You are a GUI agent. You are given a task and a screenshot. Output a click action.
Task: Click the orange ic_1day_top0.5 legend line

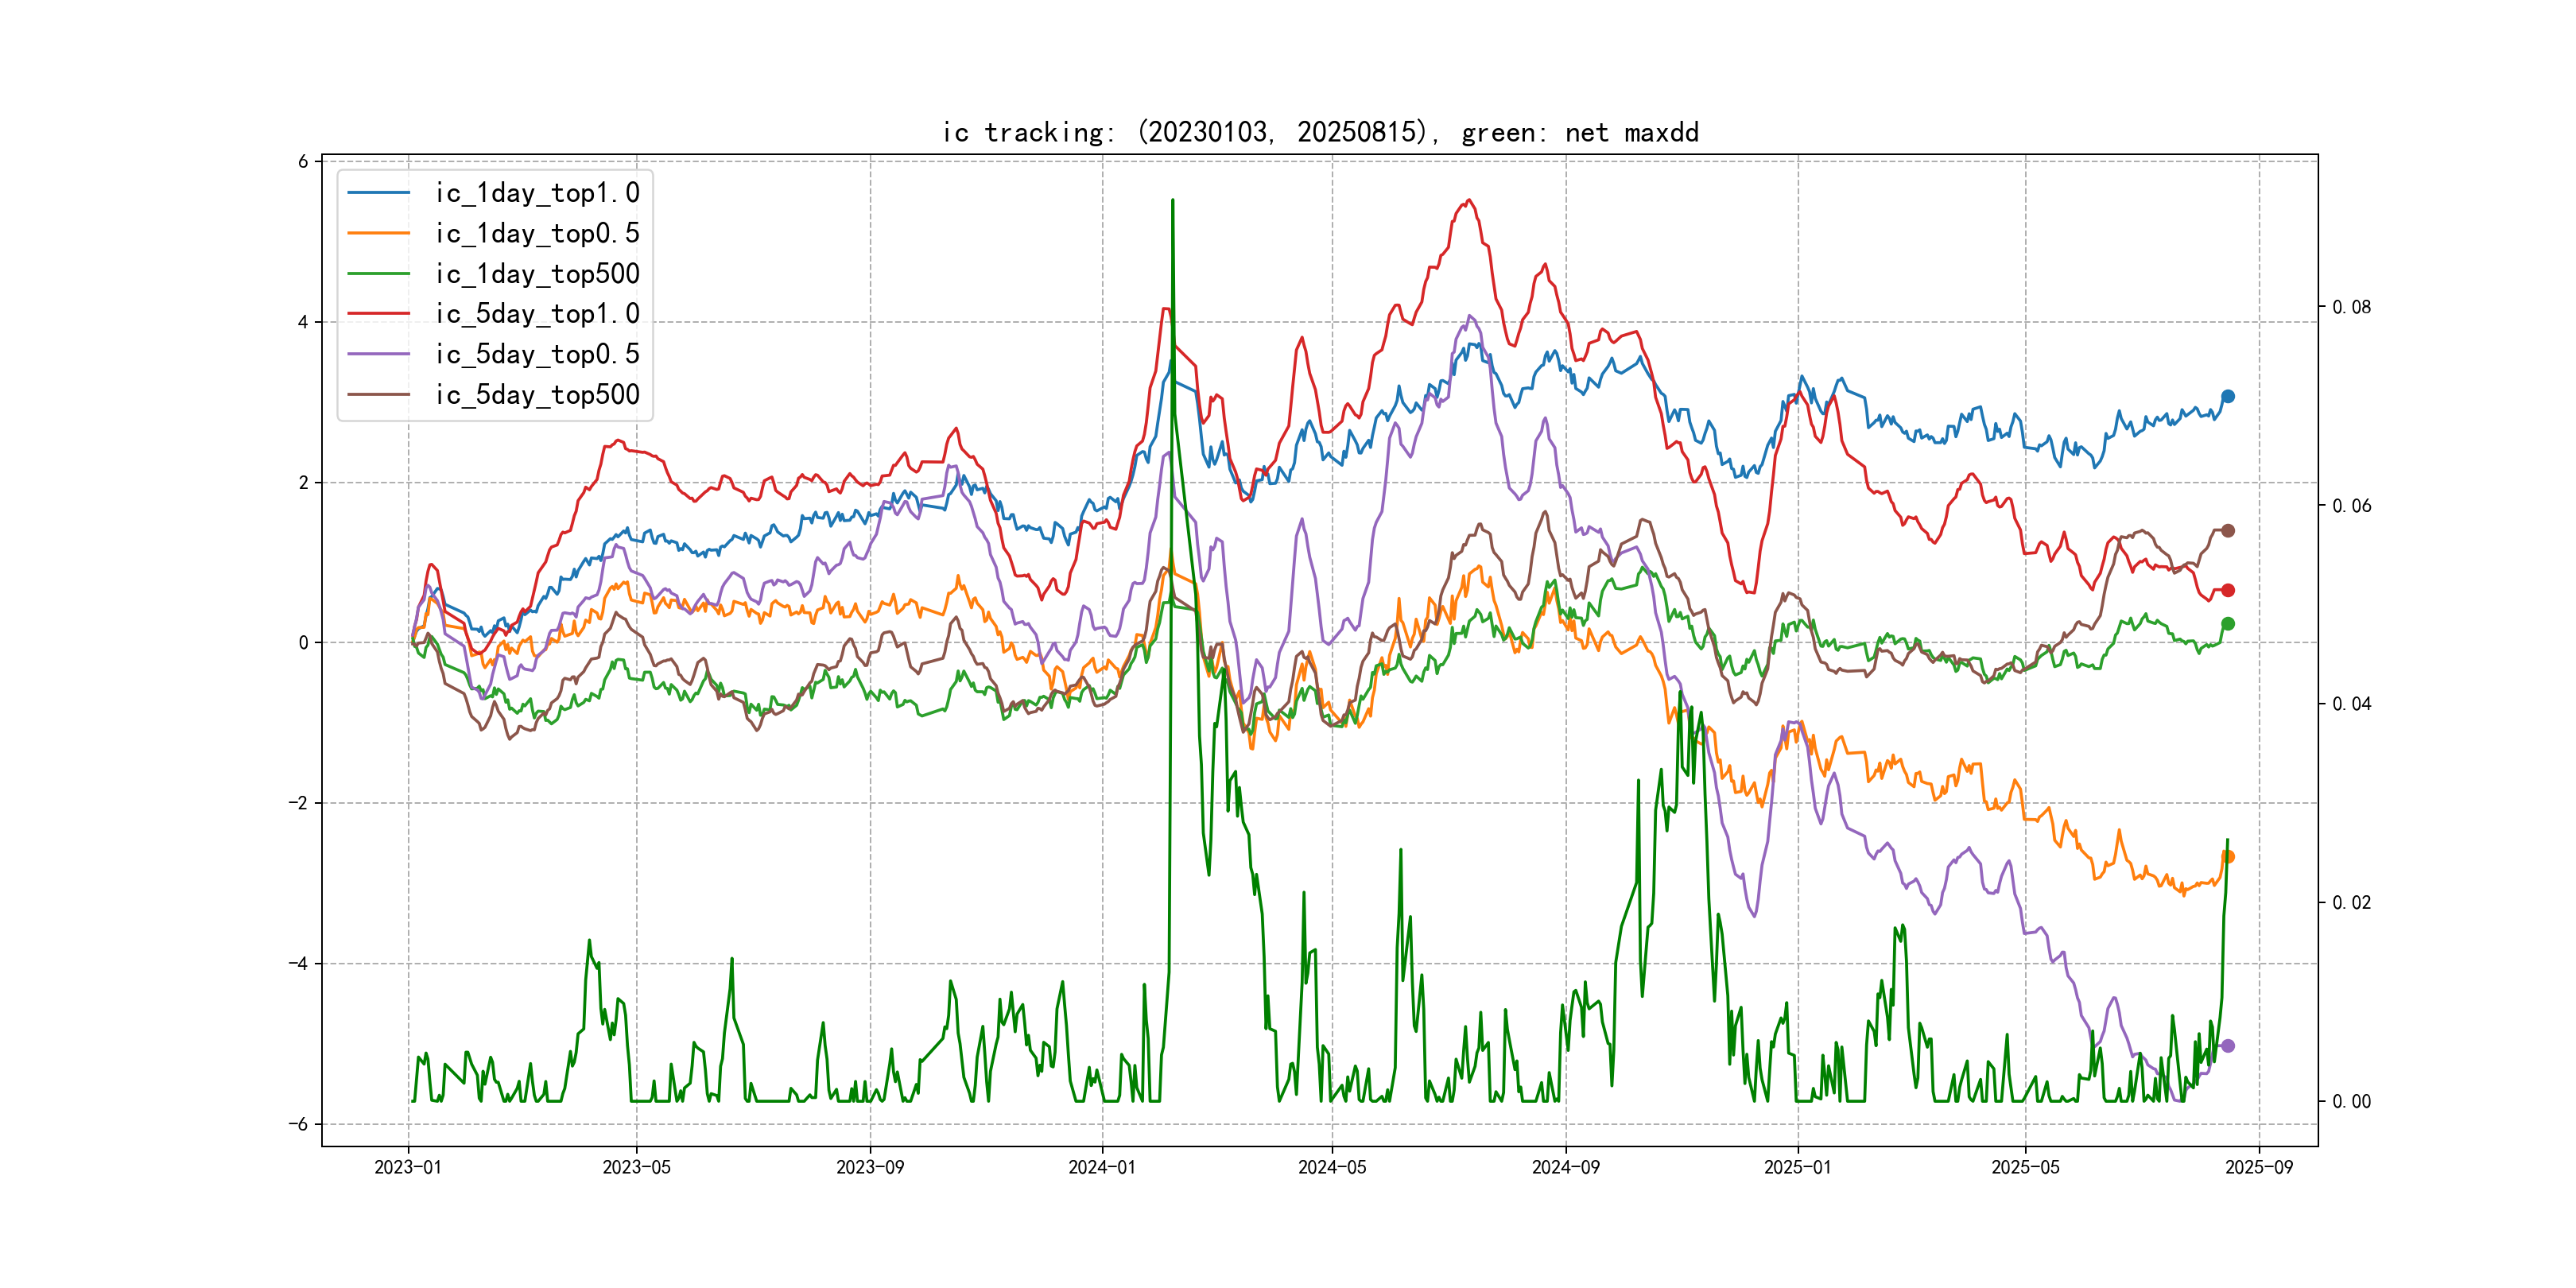coord(378,233)
